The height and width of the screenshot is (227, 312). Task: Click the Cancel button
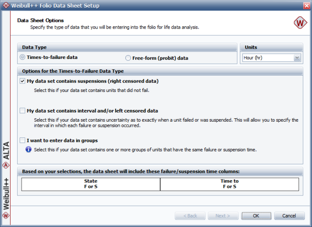click(289, 216)
